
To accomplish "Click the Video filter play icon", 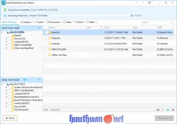I will [x=64, y=22].
